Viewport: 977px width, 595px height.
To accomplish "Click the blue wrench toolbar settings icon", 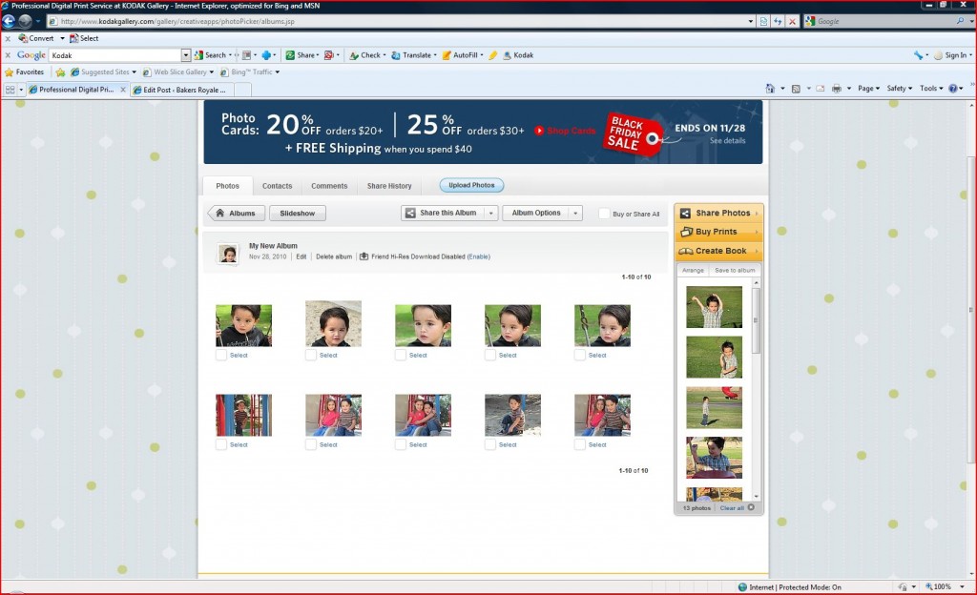I will (919, 54).
